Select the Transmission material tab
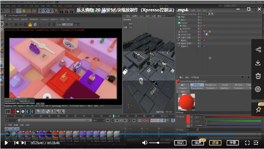Screen dimensions: 264x149 click(x=197, y=88)
